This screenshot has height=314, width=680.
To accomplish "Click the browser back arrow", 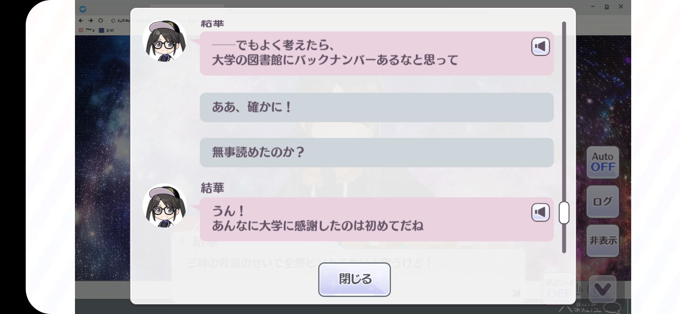I will (82, 20).
